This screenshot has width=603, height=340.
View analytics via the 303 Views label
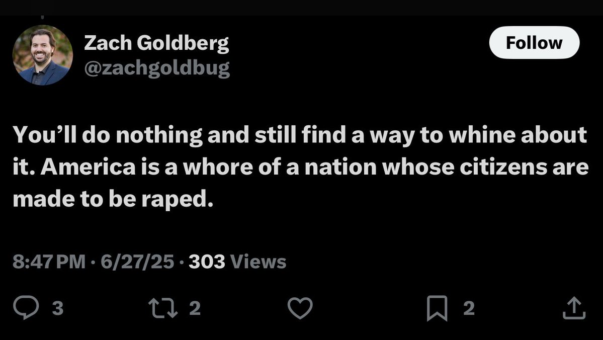pyautogui.click(x=237, y=262)
